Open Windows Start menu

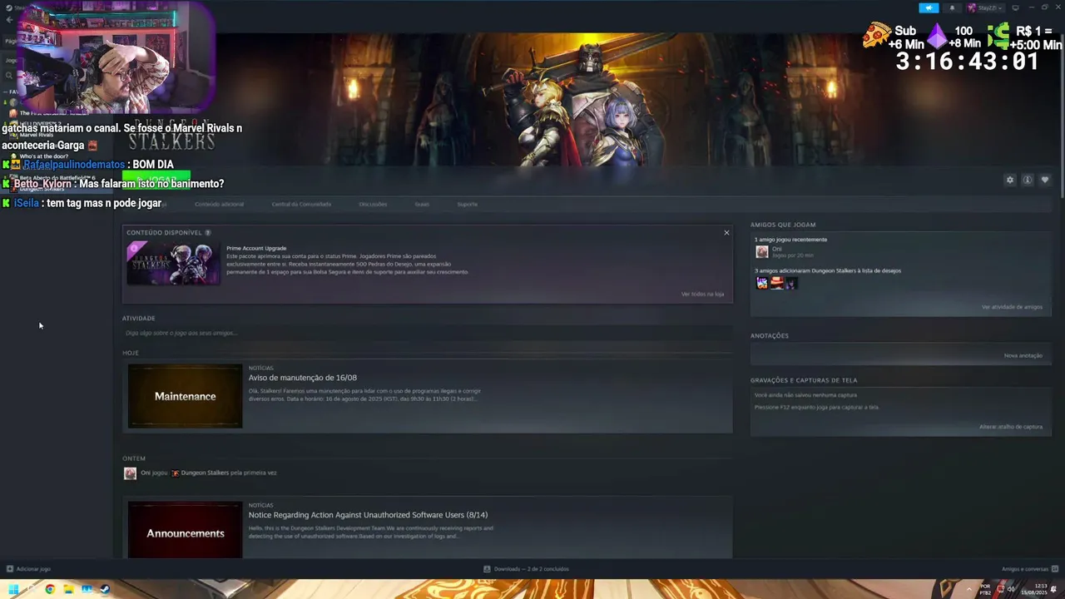(x=12, y=589)
